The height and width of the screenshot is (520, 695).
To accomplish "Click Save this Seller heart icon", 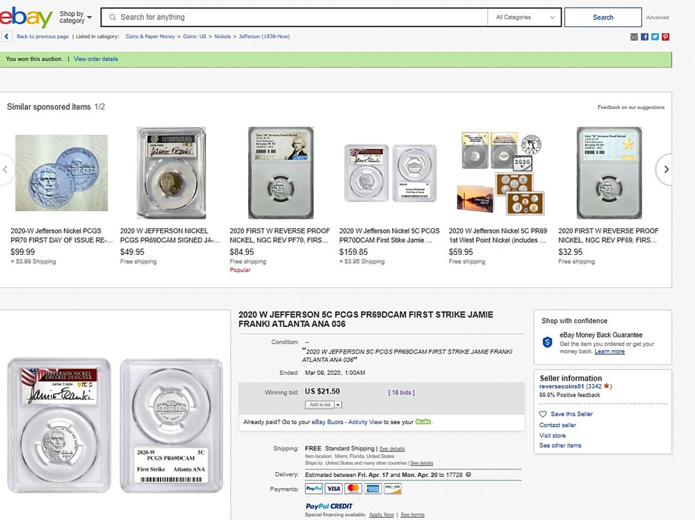I will point(543,414).
